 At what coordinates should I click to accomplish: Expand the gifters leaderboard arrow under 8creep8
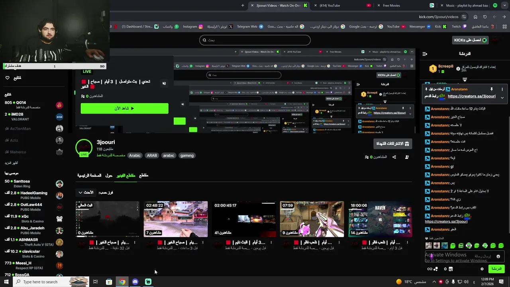[465, 80]
